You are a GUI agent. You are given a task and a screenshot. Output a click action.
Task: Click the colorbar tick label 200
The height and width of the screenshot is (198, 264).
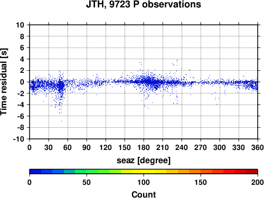click(x=257, y=182)
